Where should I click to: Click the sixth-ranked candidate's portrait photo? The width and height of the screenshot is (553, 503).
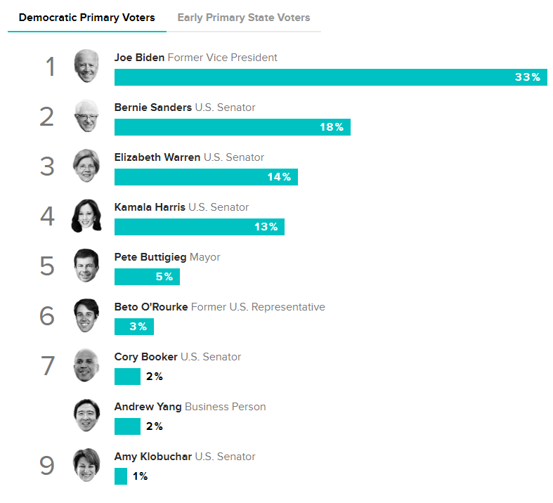(x=86, y=315)
